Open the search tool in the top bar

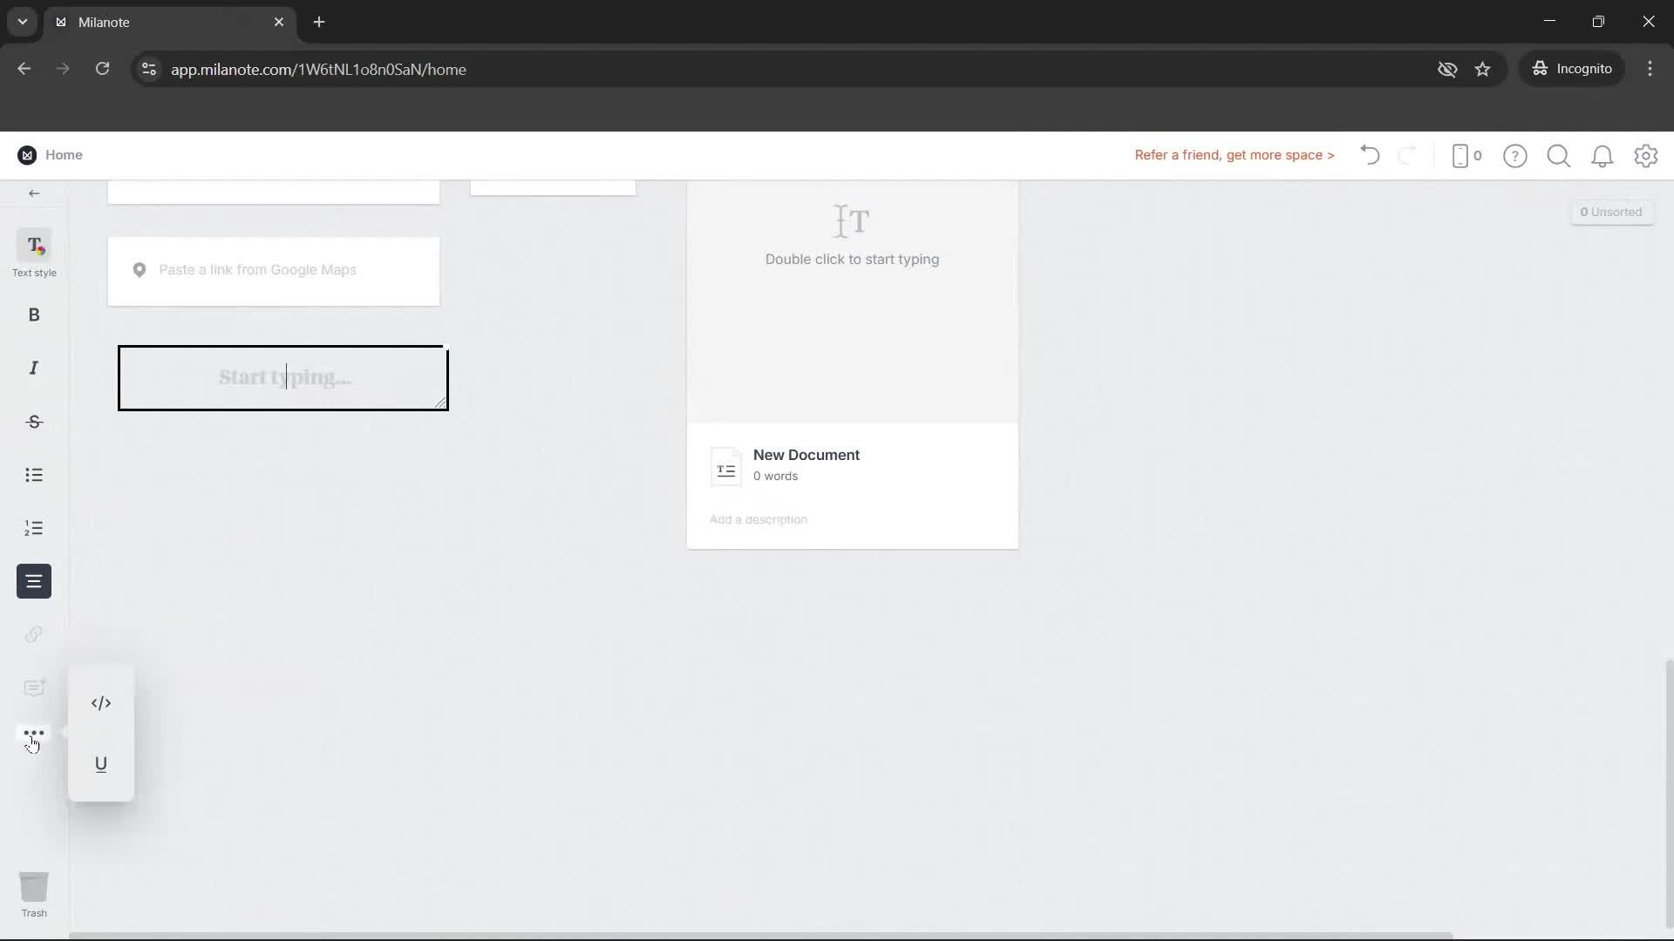1559,155
